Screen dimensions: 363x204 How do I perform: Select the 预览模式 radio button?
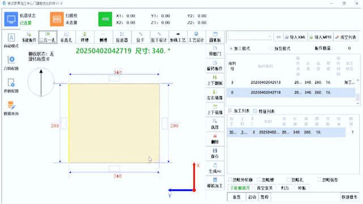[271, 49]
